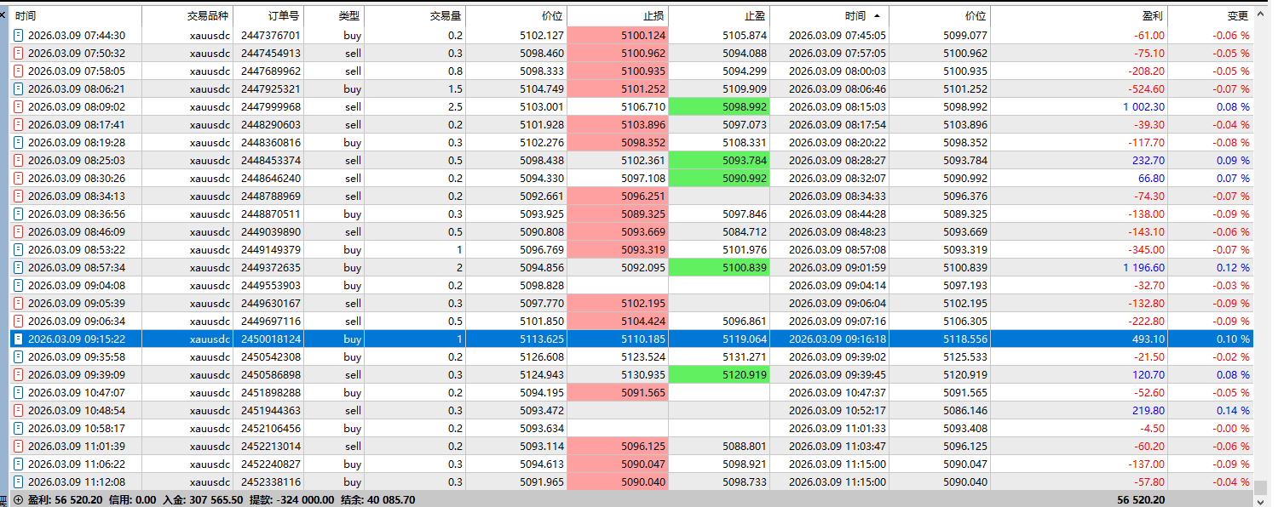Image resolution: width=1278 pixels, height=507 pixels.
Task: Click the sell icon of the 08:46:09 trade
Action: pos(19,231)
